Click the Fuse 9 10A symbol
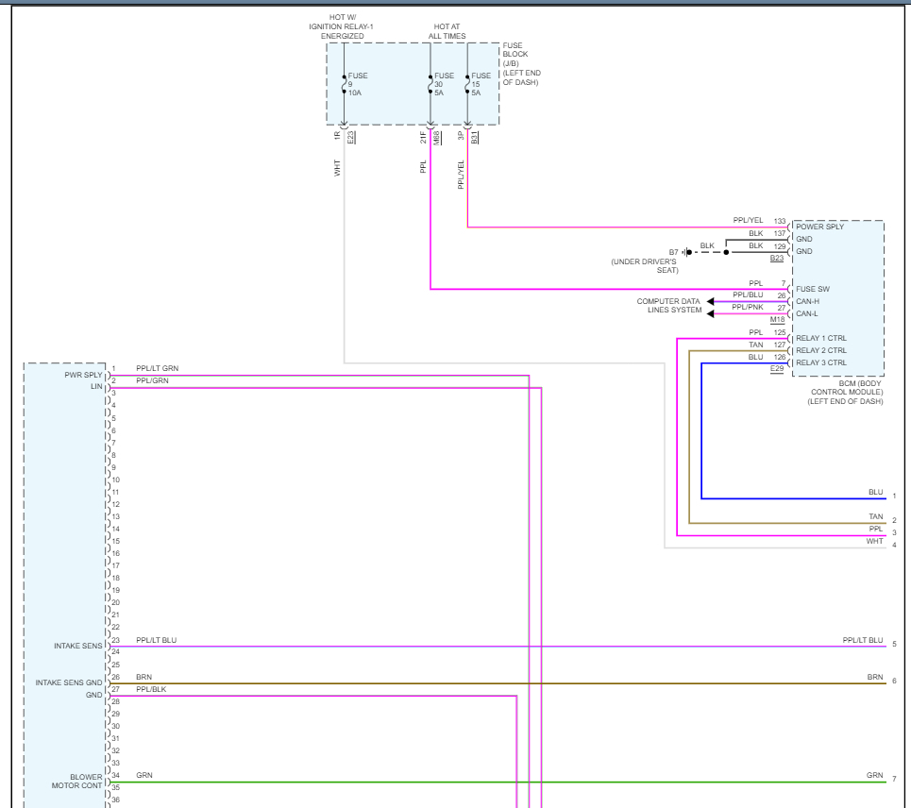 pos(344,83)
